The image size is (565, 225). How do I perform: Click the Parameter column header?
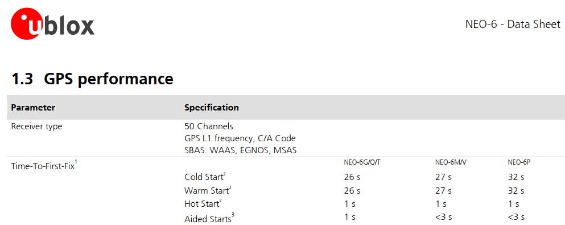pos(33,108)
